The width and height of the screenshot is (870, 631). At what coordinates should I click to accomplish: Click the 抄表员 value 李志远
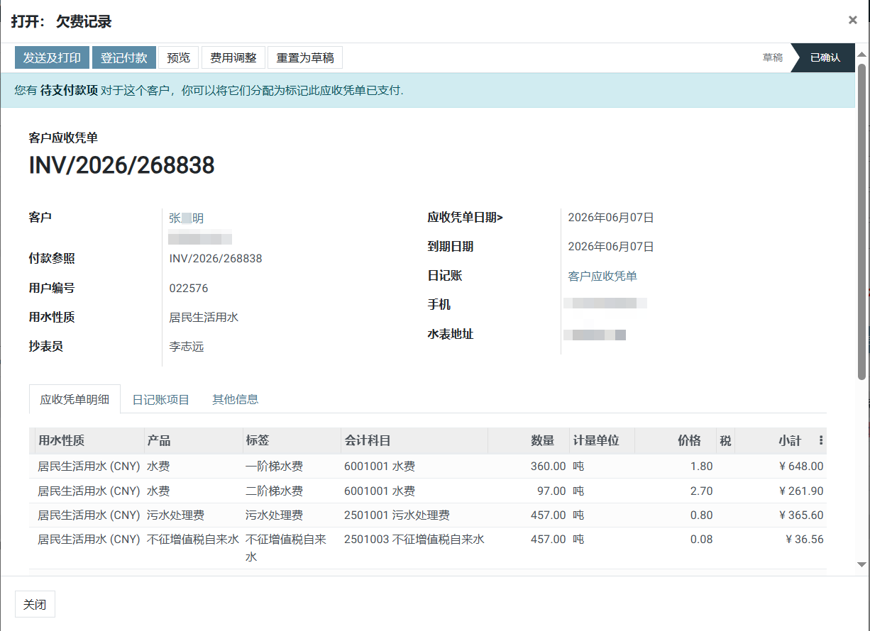click(187, 347)
